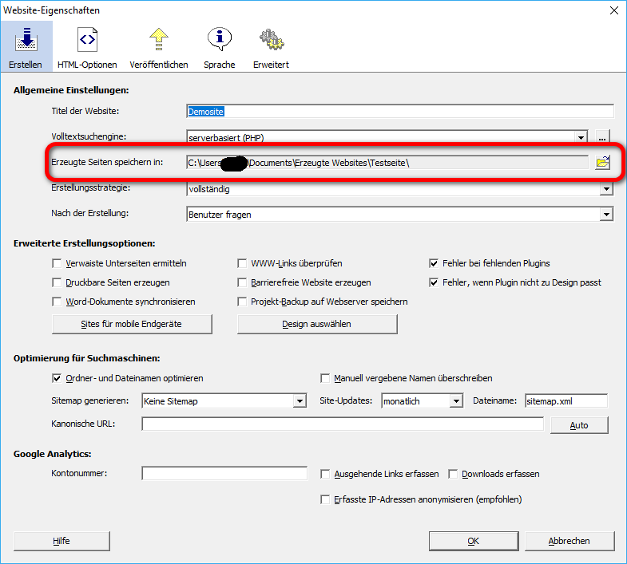Open the Site-Updates monatlich dropdown
This screenshot has width=627, height=564.
[457, 401]
